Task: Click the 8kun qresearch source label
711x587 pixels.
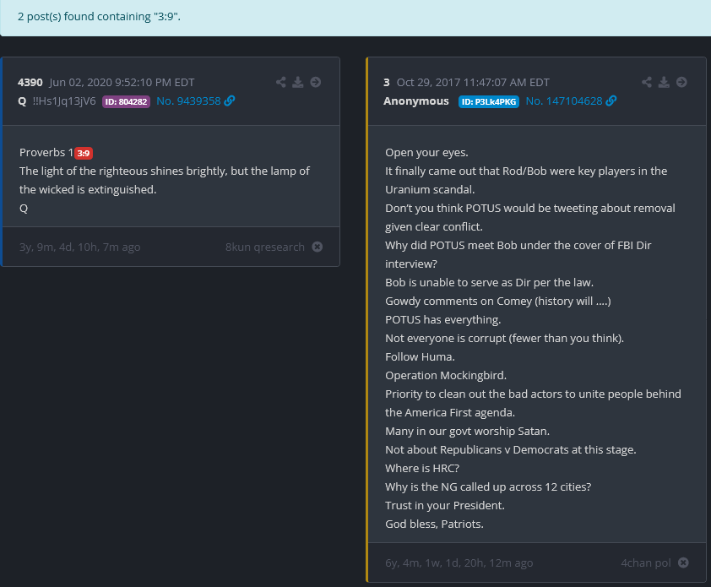Action: click(x=265, y=247)
